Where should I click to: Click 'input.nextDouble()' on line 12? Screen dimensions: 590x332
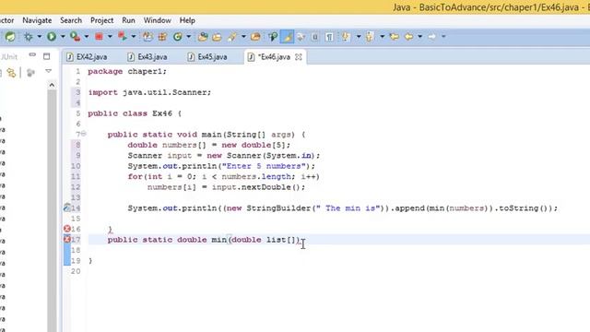click(256, 187)
